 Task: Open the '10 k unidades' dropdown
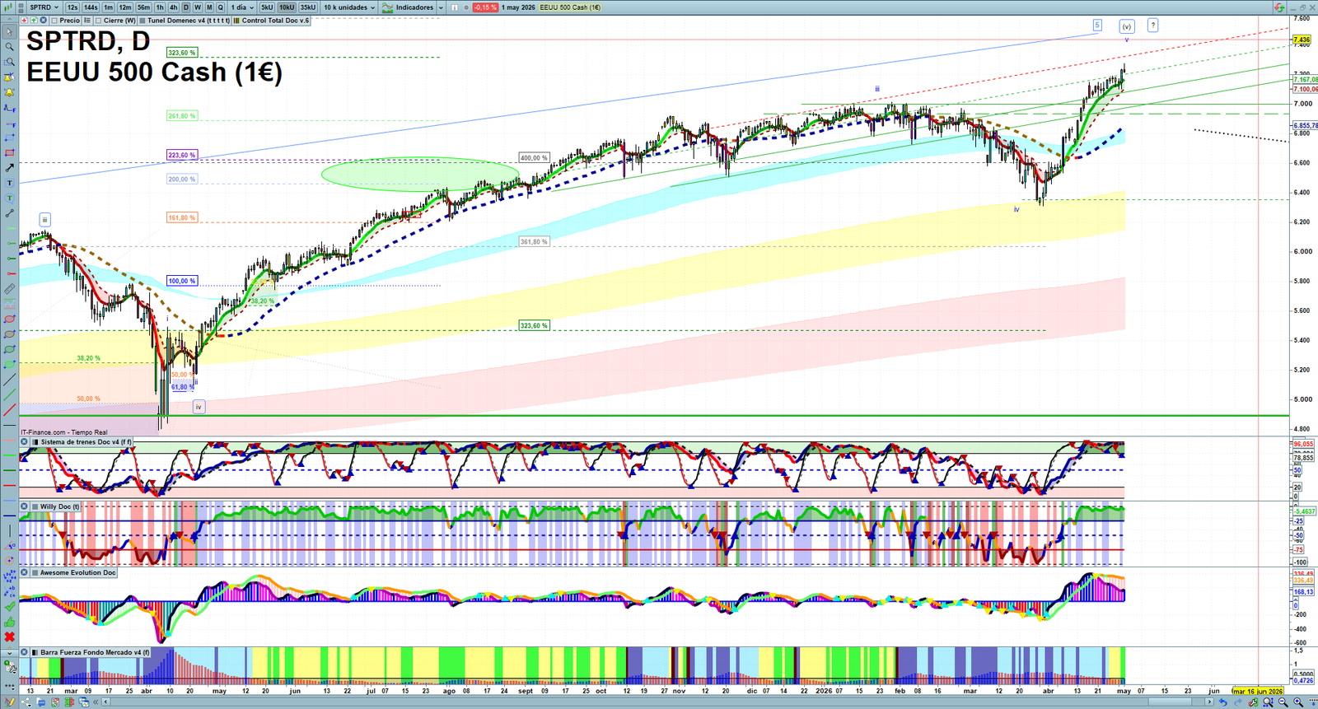(x=349, y=7)
